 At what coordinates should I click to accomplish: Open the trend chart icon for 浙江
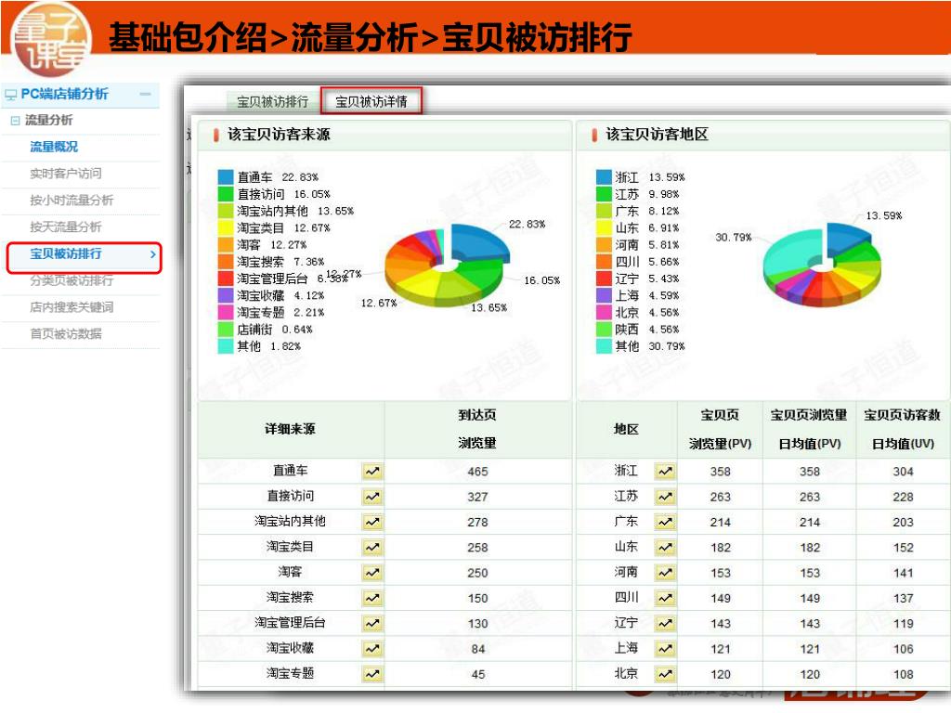pos(665,471)
